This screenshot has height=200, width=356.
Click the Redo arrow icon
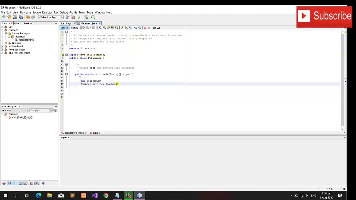[33, 17]
